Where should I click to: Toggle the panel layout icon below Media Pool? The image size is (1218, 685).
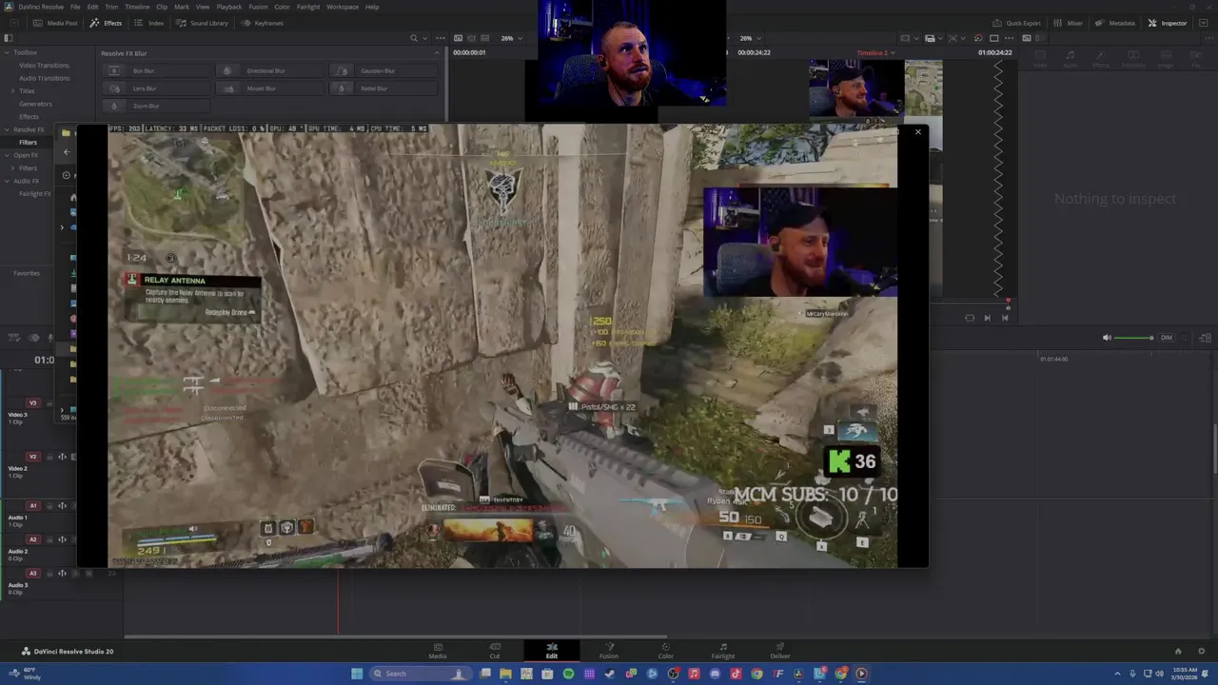pyautogui.click(x=8, y=38)
